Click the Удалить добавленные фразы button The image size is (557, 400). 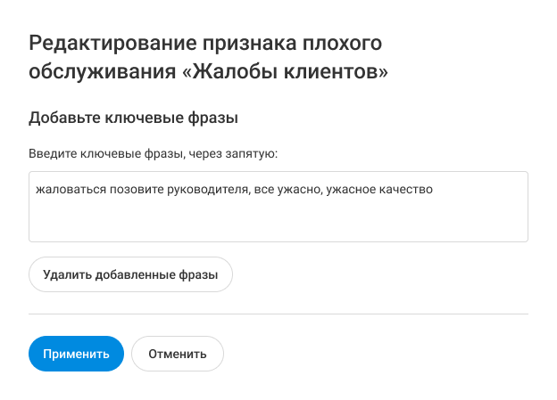130,275
